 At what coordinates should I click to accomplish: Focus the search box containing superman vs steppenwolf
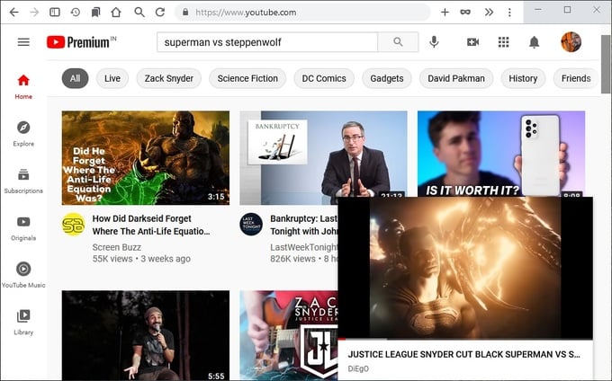coord(267,42)
